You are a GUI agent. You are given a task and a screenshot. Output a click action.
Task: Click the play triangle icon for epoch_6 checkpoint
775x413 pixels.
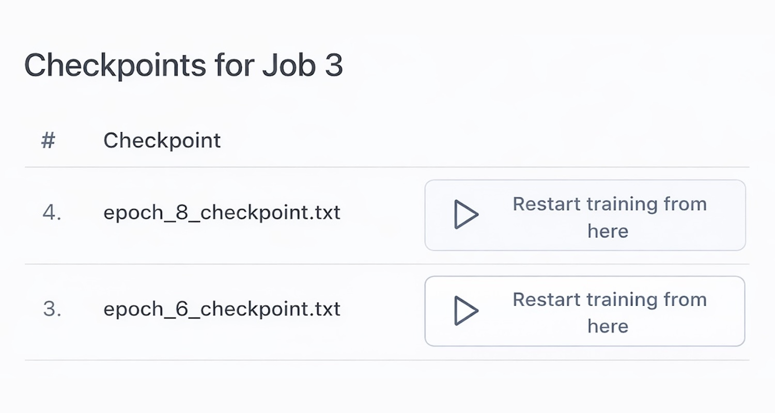coord(466,311)
